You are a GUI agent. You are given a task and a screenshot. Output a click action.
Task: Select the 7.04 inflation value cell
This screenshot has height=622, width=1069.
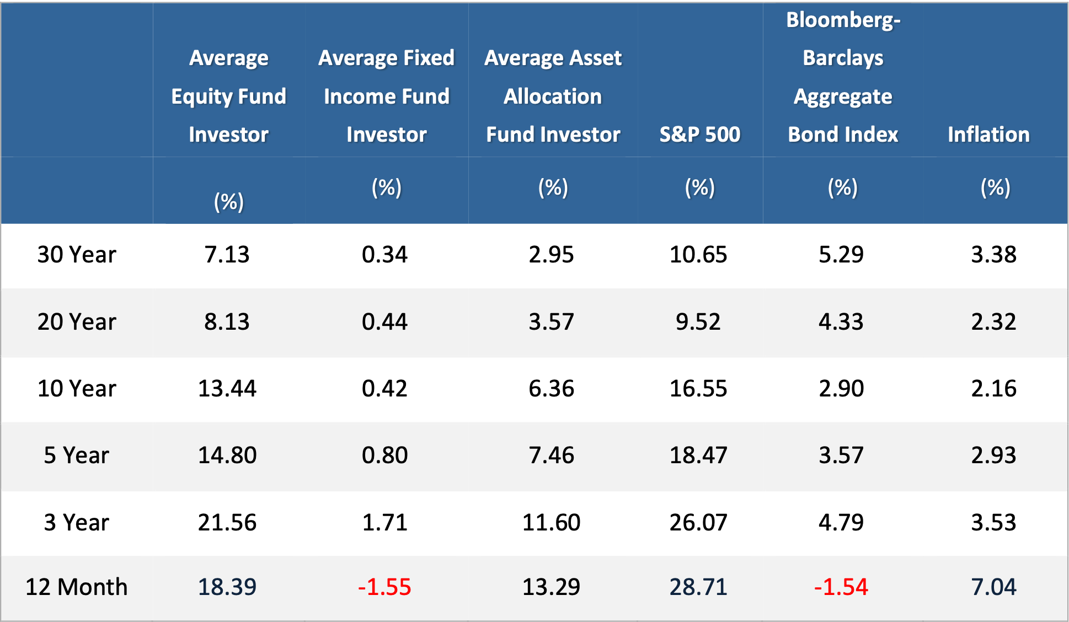993,587
